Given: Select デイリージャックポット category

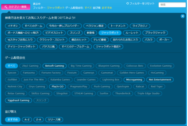Looking at the screenshot, I should point(21,47).
